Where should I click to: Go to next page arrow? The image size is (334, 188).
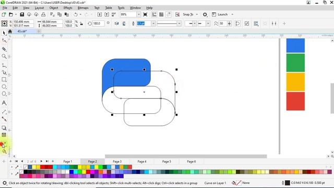point(41,161)
